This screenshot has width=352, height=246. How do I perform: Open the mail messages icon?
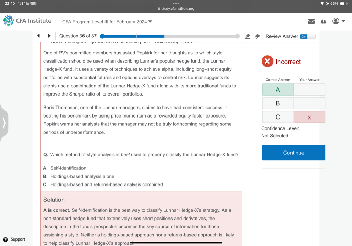click(311, 21)
